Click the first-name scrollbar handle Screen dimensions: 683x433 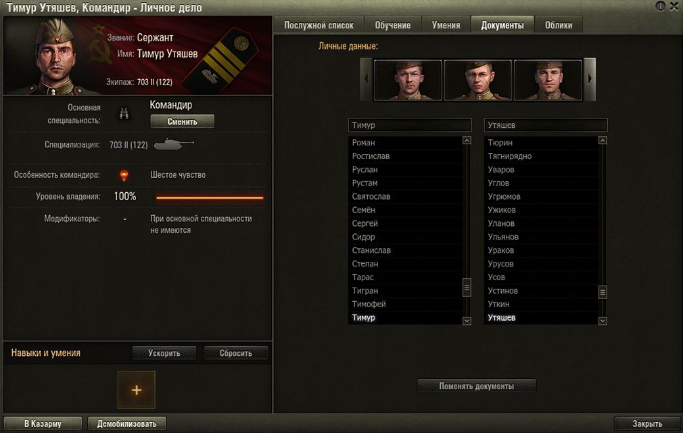click(x=467, y=288)
